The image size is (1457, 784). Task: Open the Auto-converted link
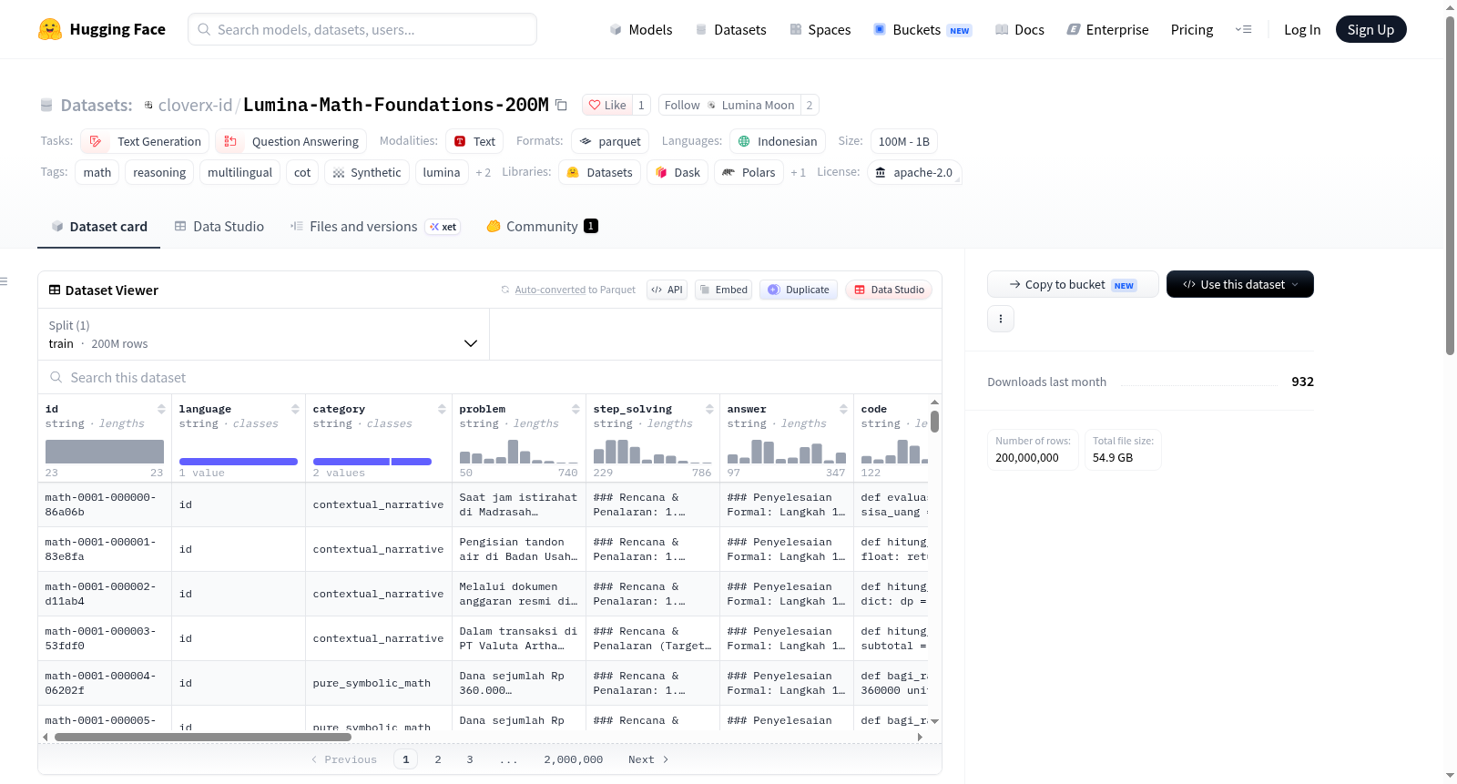(x=550, y=290)
